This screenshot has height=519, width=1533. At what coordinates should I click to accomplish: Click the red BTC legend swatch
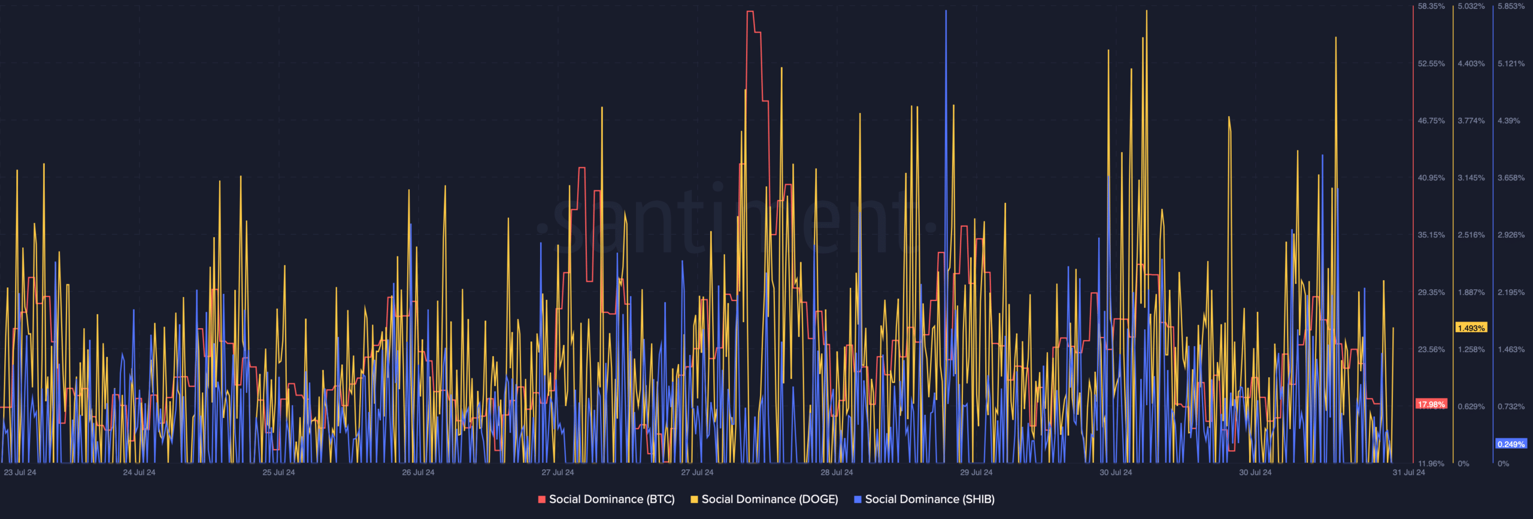coord(542,499)
